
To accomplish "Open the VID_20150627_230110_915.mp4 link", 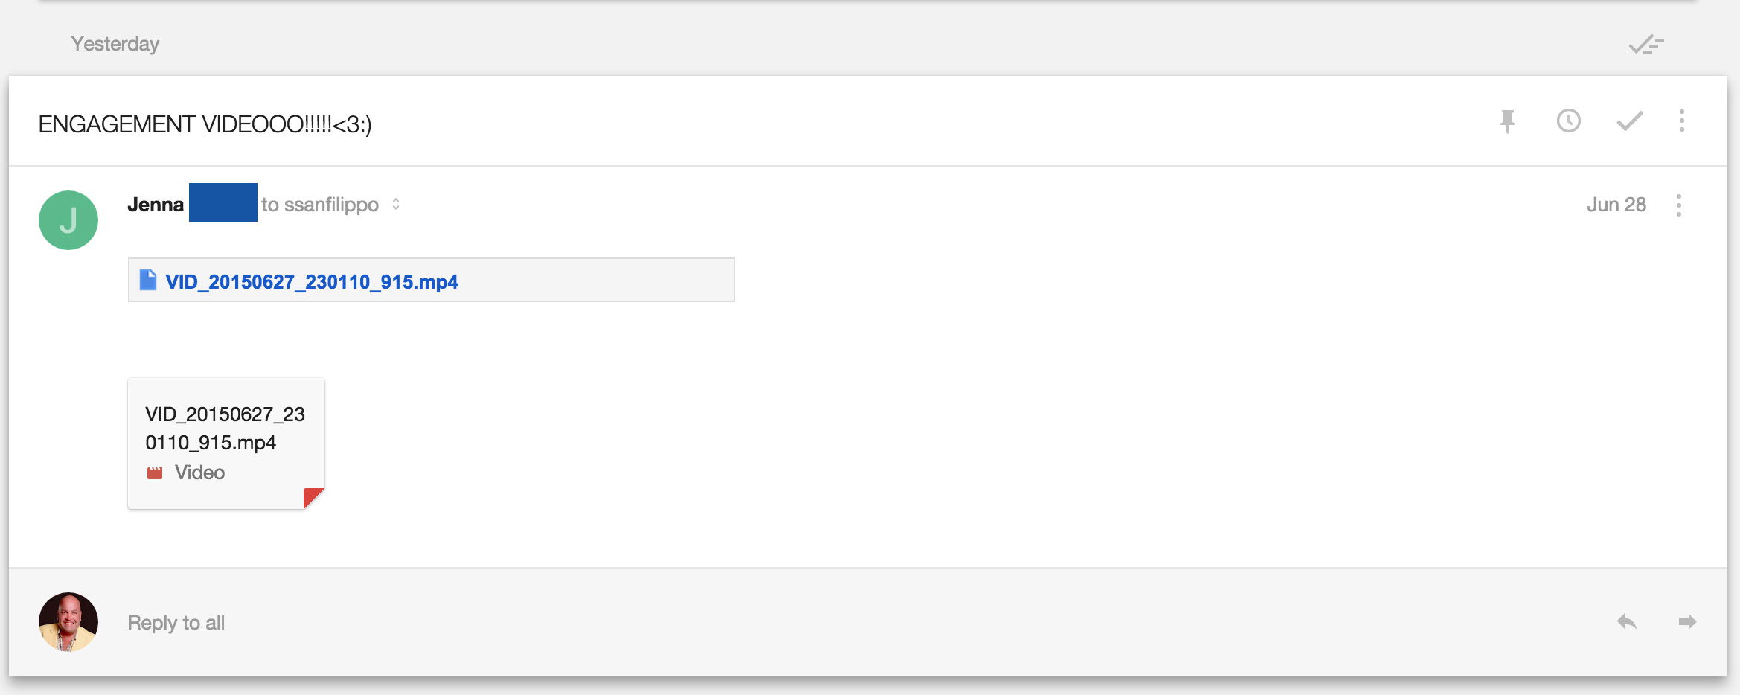I will (x=311, y=281).
